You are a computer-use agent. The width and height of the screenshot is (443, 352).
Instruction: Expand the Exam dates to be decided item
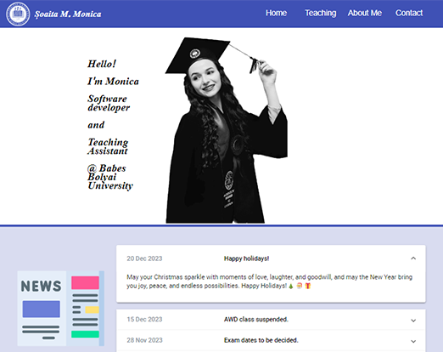[x=413, y=341]
